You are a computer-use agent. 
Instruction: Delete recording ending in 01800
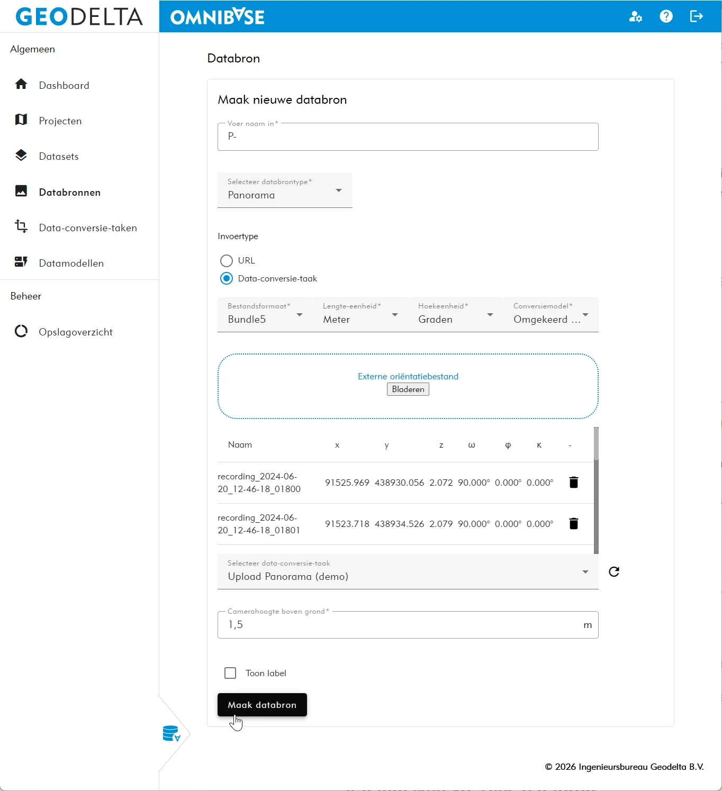[x=573, y=482]
